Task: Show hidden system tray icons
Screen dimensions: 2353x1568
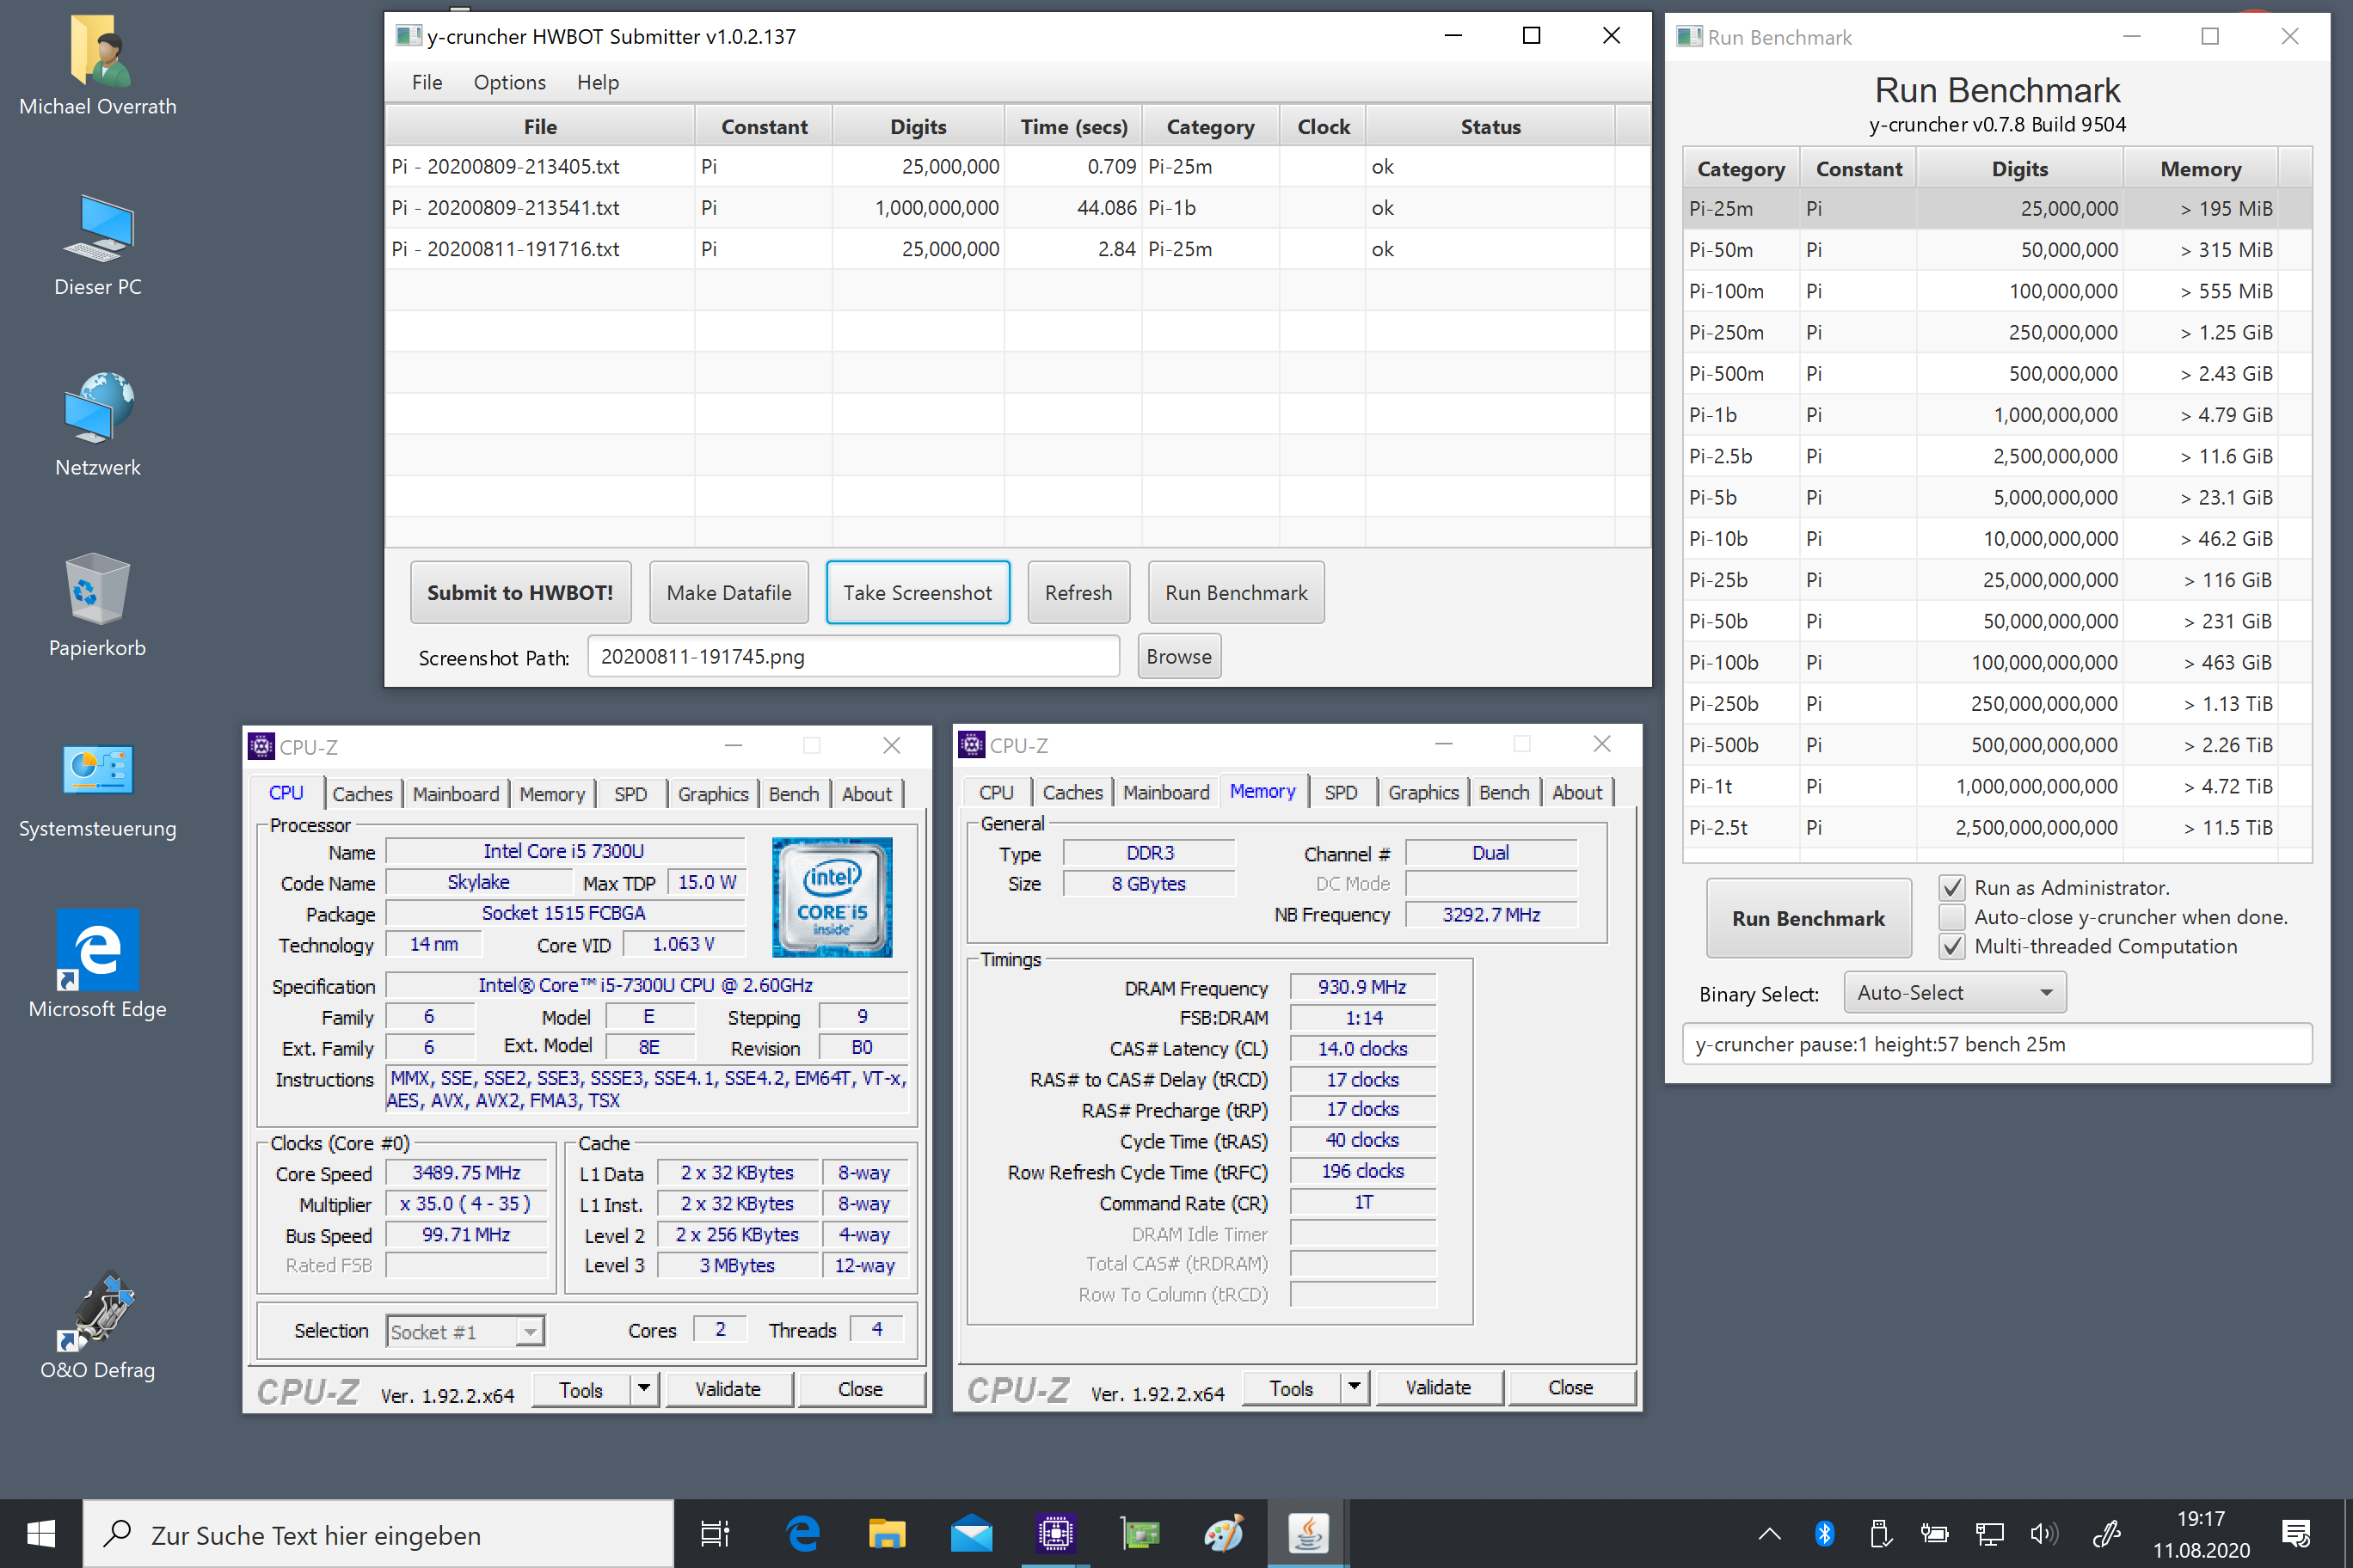Action: pyautogui.click(x=1769, y=1534)
